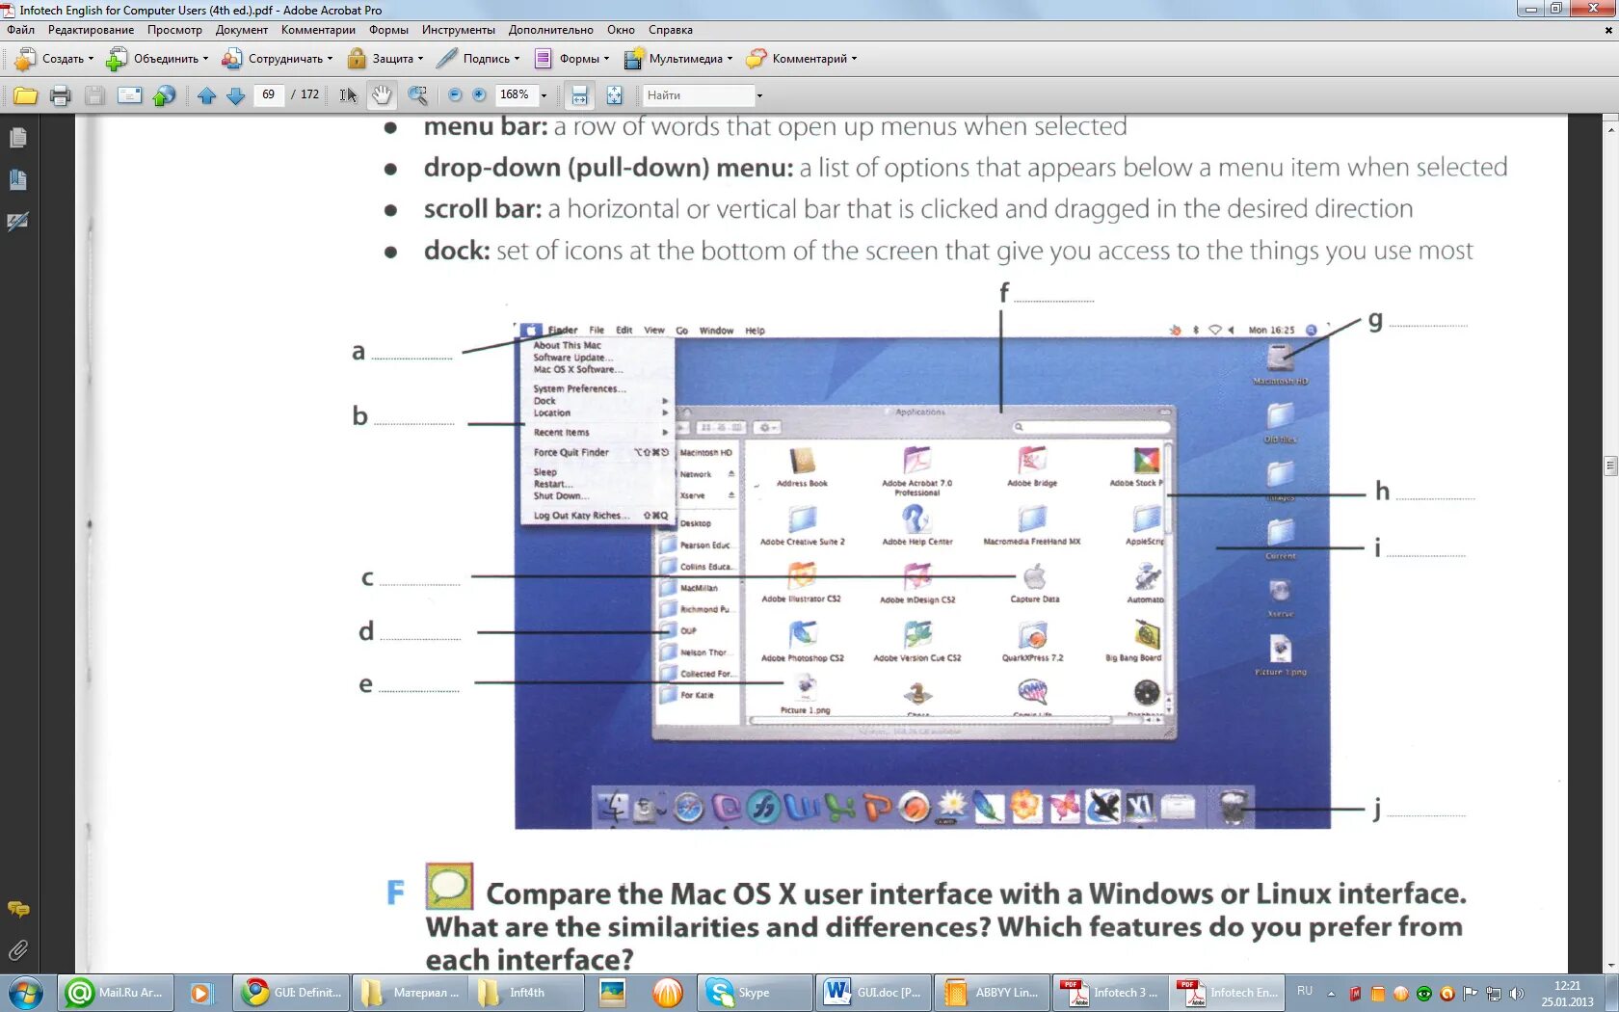1619x1012 pixels.
Task: Expand the Сотрудничать dropdown arrow
Action: tap(330, 59)
